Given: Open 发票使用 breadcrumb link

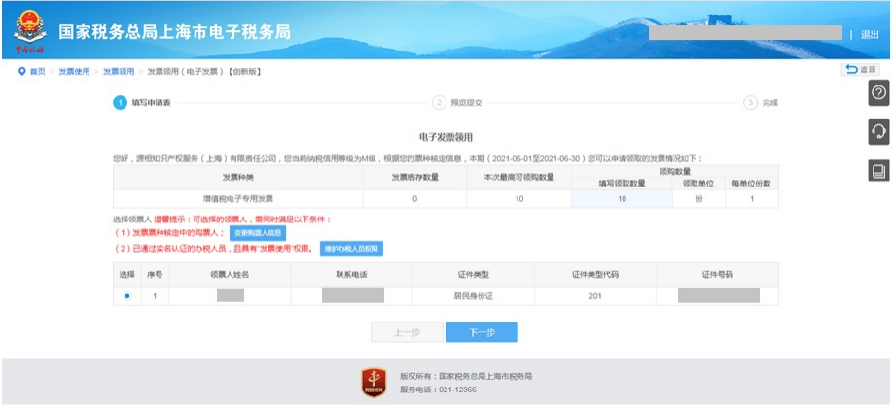Looking at the screenshot, I should (x=74, y=71).
